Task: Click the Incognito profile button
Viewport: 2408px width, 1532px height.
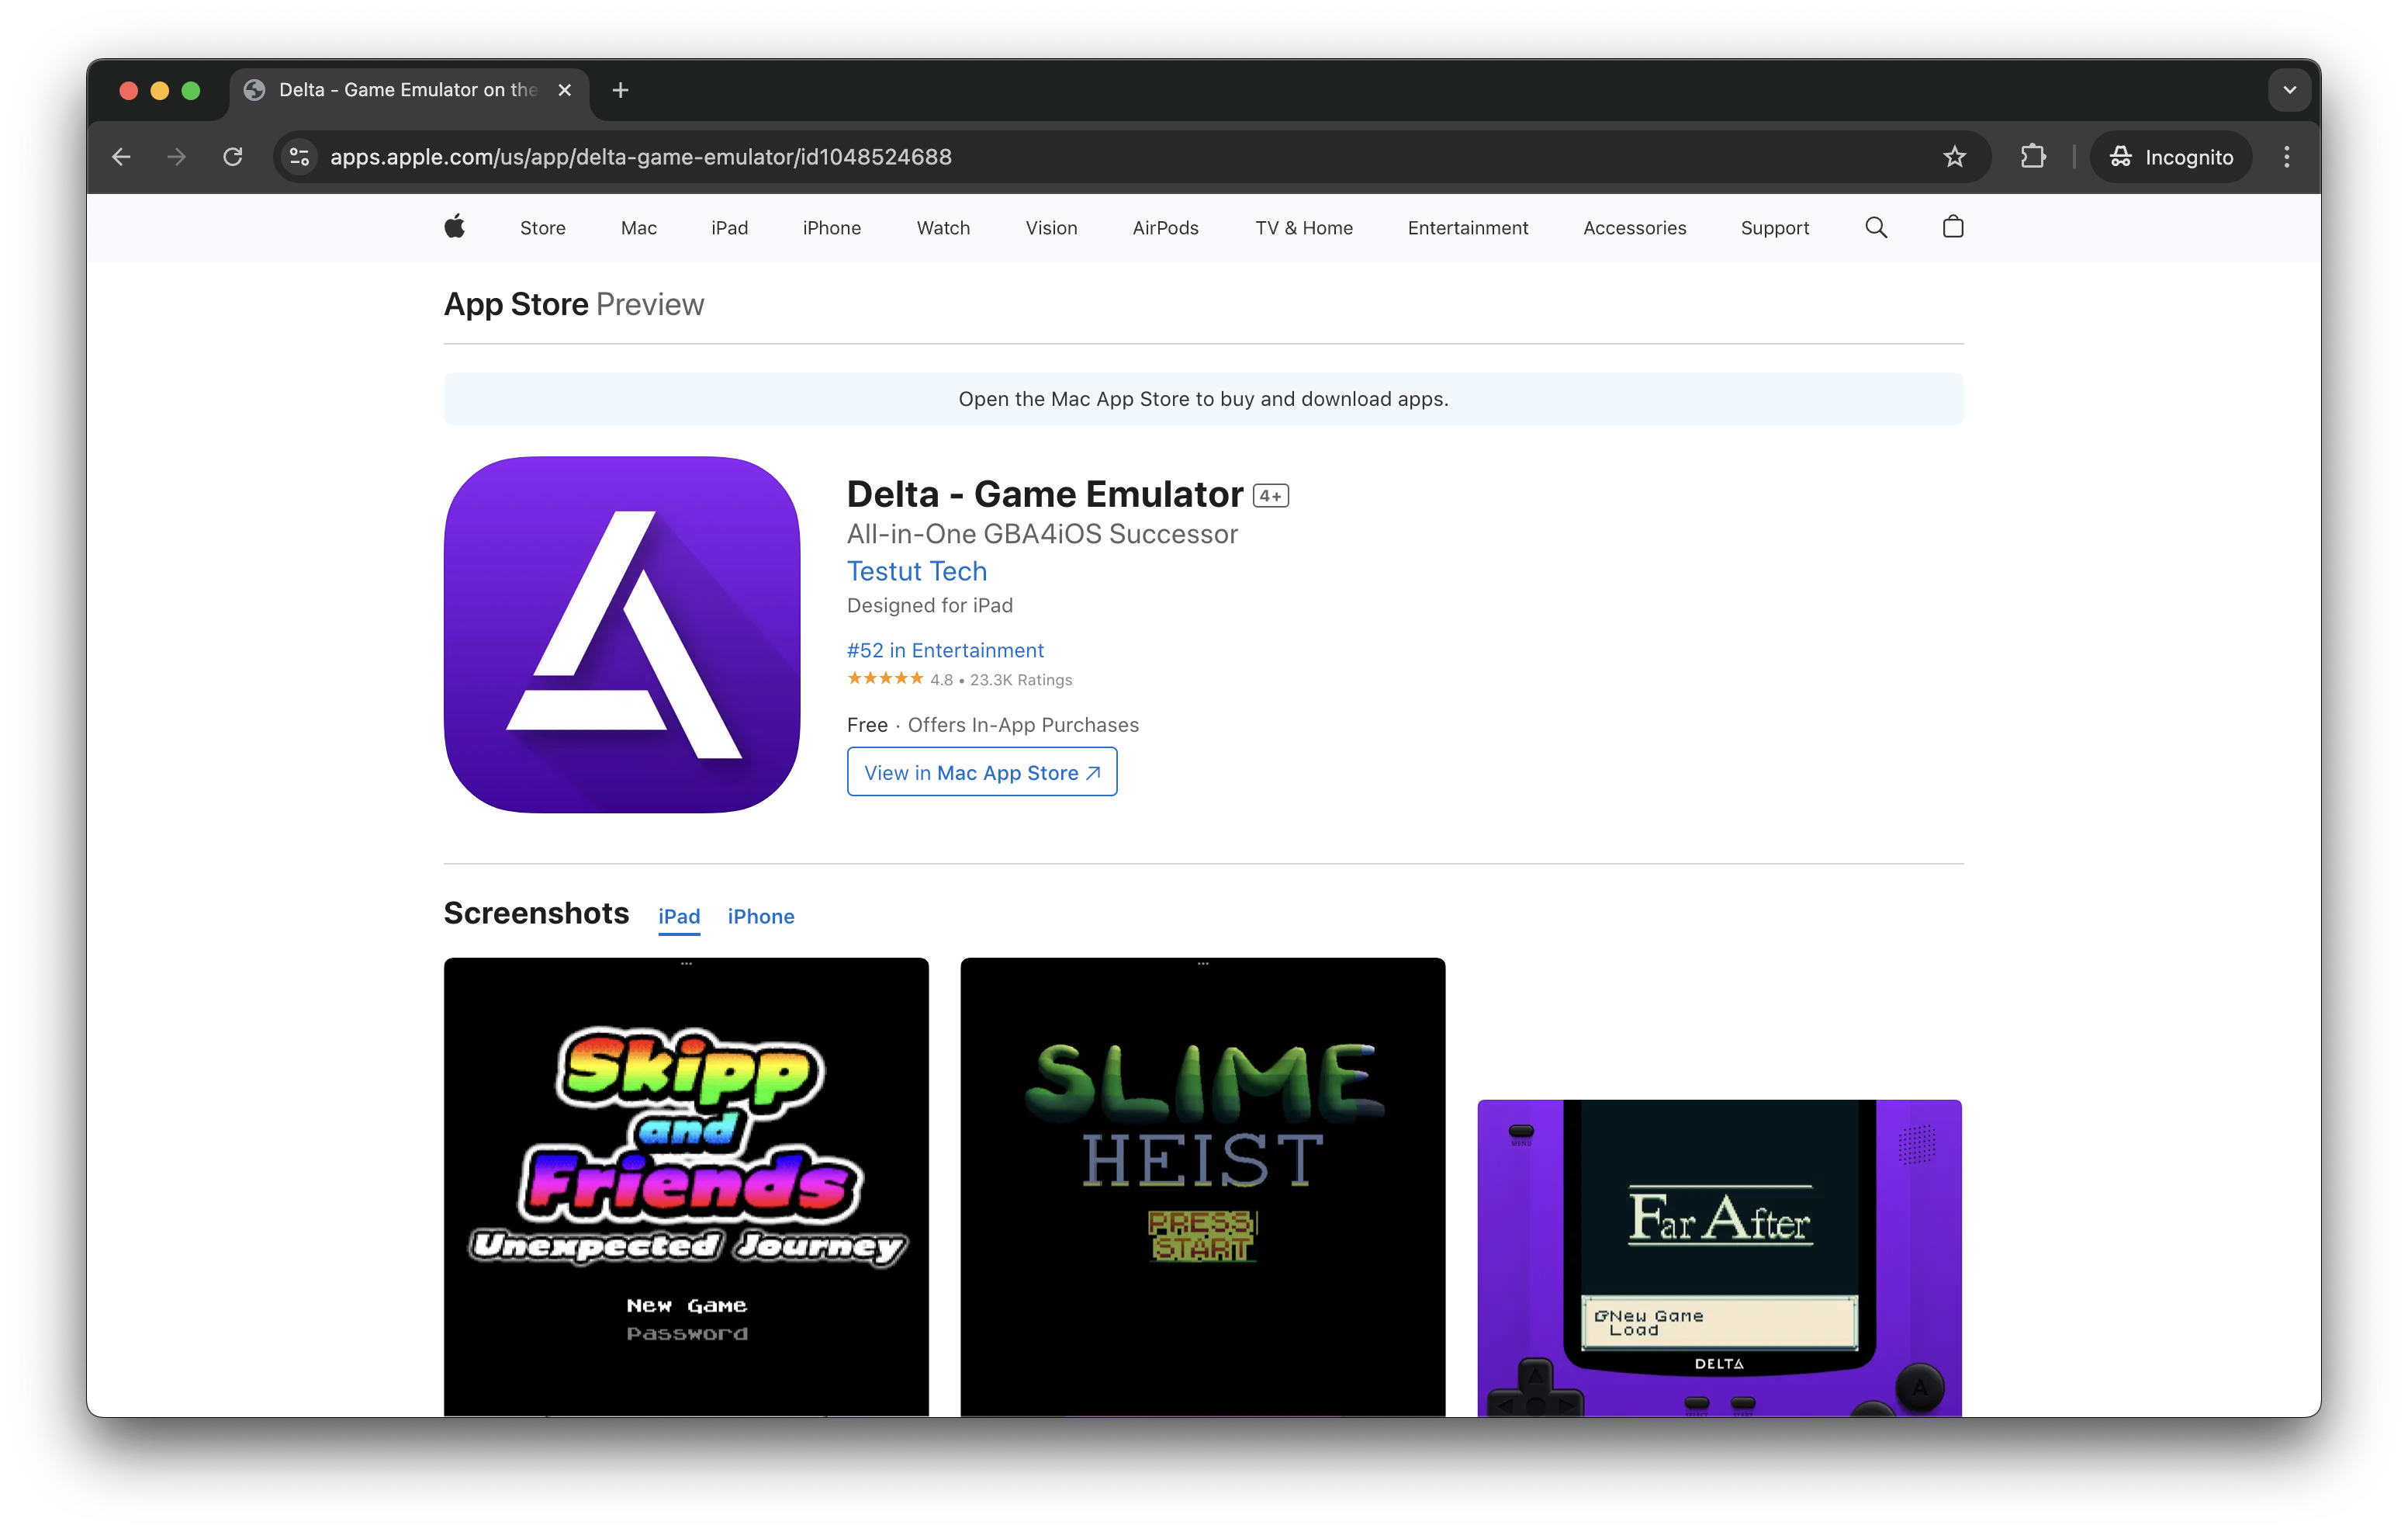Action: 2171,157
